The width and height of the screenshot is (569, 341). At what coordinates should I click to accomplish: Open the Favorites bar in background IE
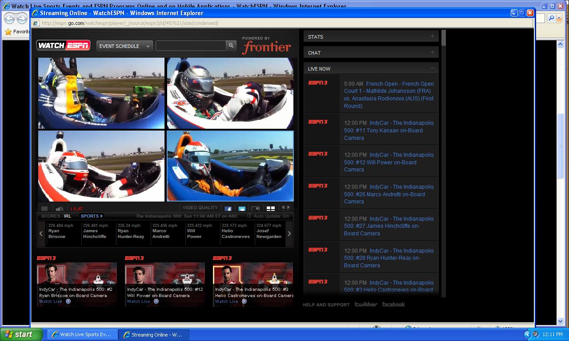(17, 32)
